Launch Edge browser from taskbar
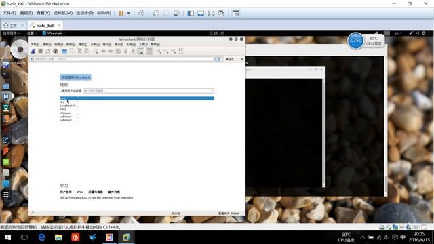This screenshot has height=244, width=434. [x=41, y=237]
